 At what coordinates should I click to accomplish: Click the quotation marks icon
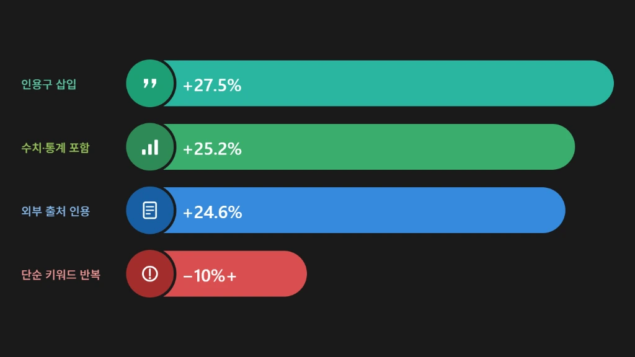point(150,84)
